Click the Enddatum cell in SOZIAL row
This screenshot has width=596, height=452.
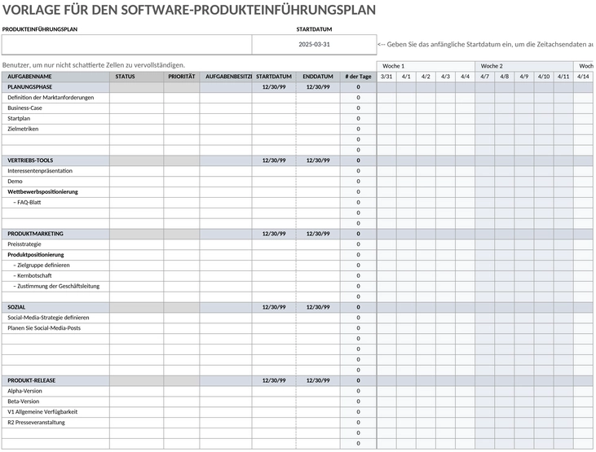pos(318,307)
